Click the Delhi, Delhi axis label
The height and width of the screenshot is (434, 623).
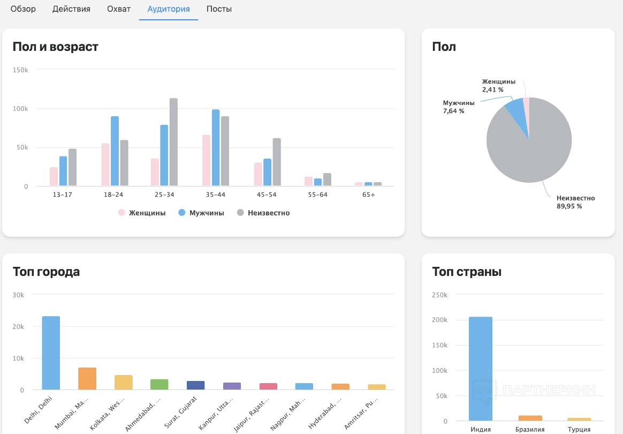pyautogui.click(x=38, y=410)
